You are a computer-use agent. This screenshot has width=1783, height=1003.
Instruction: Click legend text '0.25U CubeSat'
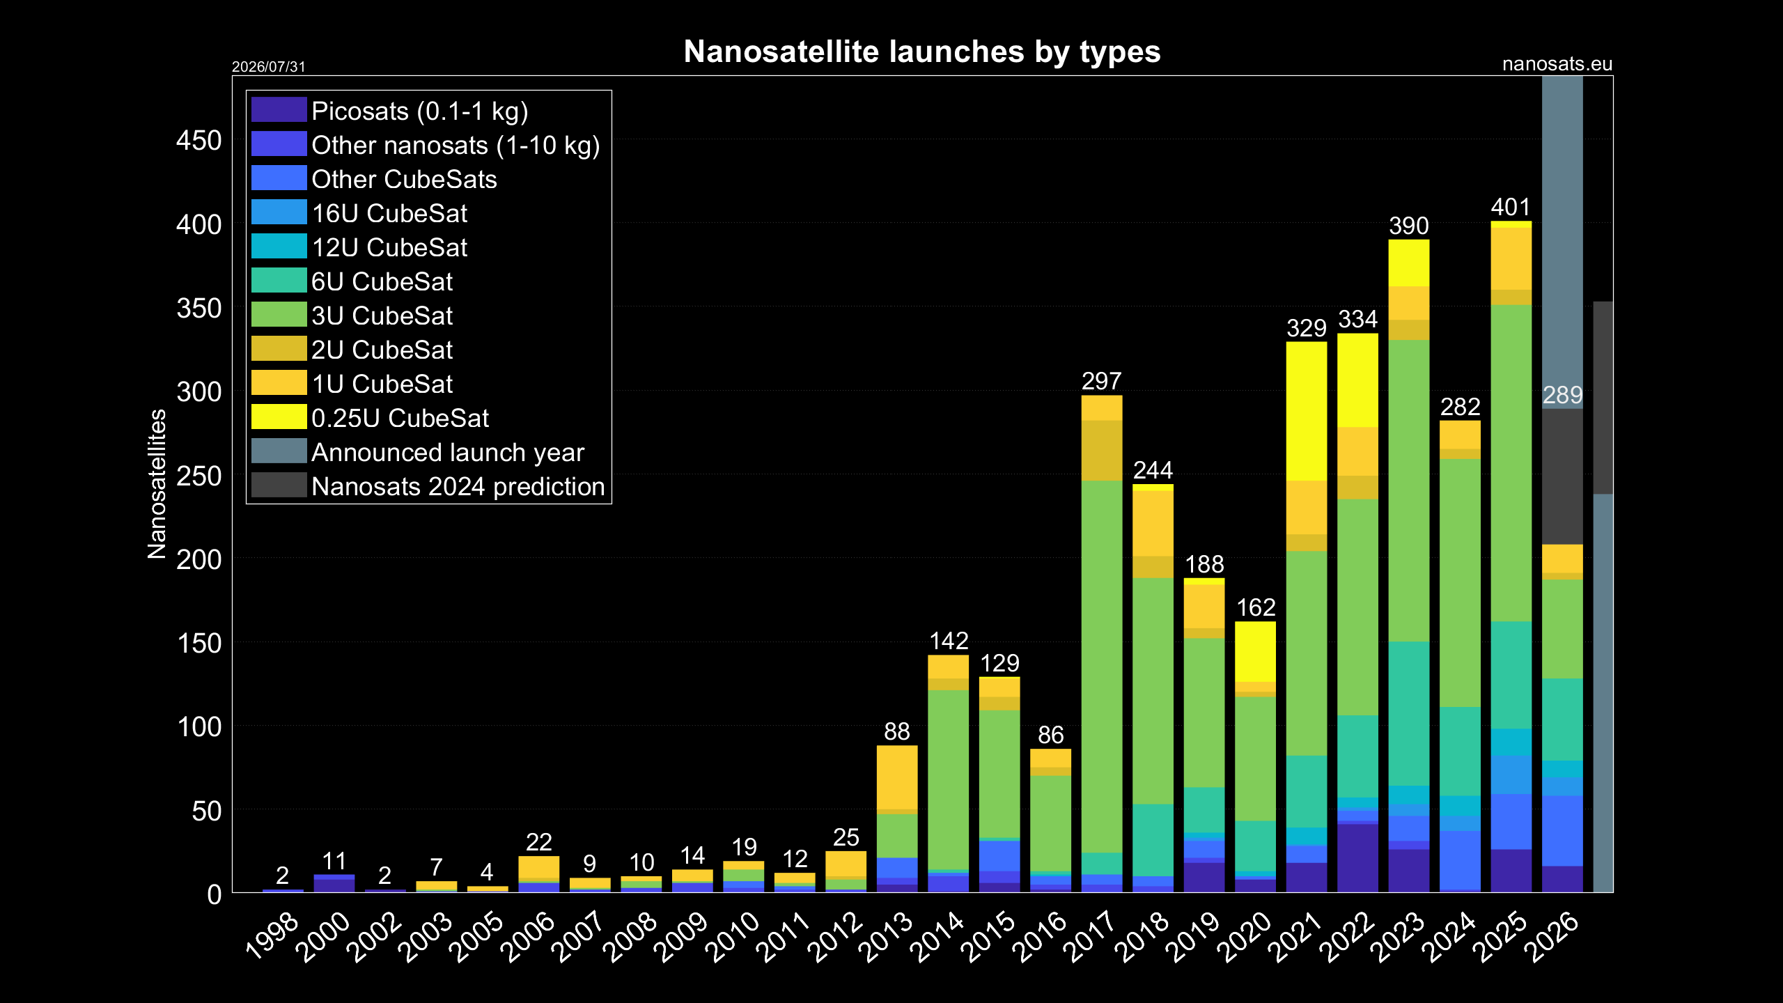coord(400,419)
